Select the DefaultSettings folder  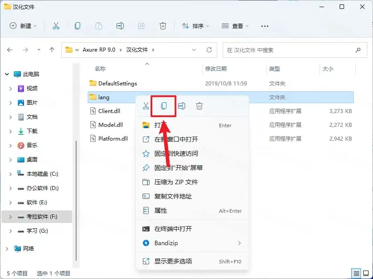click(x=220, y=84)
